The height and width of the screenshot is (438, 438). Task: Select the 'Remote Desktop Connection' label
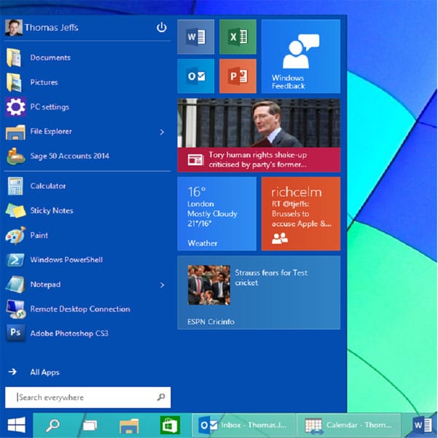tap(80, 309)
